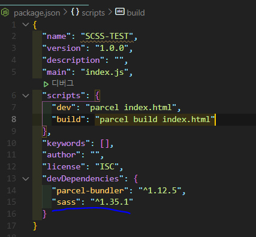Click the closing brace on line 16
Image resolution: width=256 pixels, height=237 pixels.
tap(44, 214)
